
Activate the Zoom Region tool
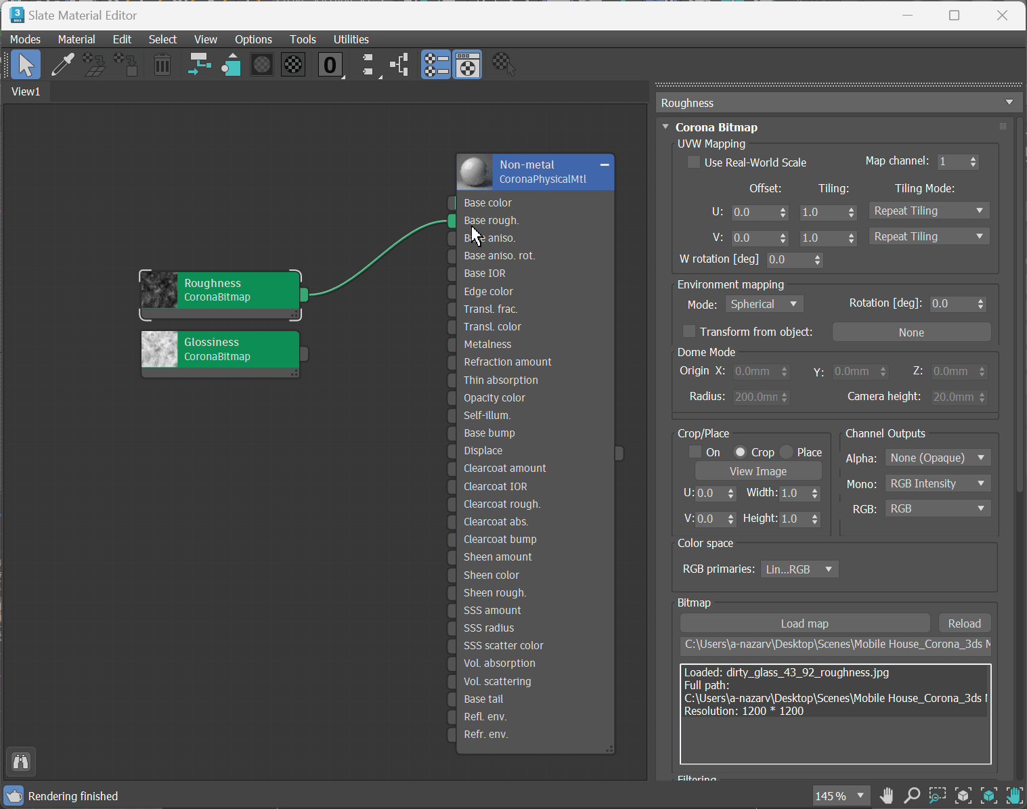tap(938, 795)
